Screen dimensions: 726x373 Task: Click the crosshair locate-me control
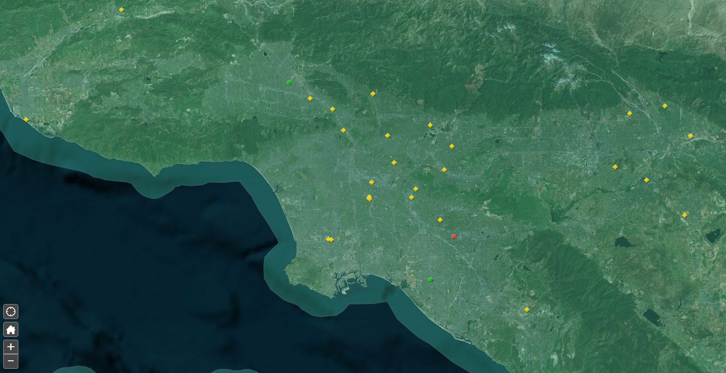10,311
